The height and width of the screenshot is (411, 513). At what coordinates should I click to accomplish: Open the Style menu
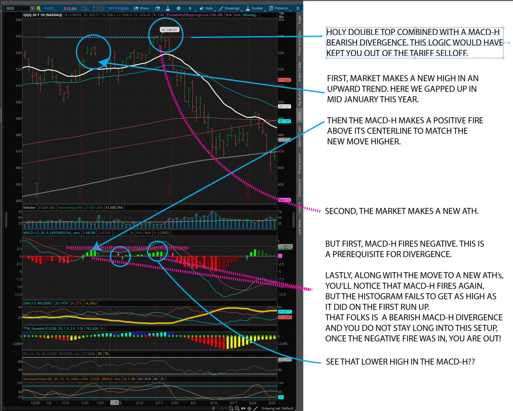coord(206,9)
